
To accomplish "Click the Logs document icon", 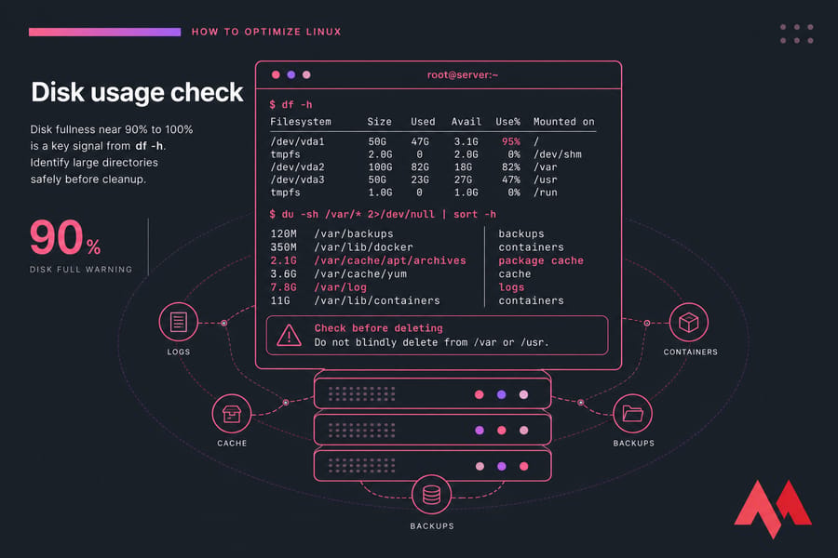I will click(179, 322).
